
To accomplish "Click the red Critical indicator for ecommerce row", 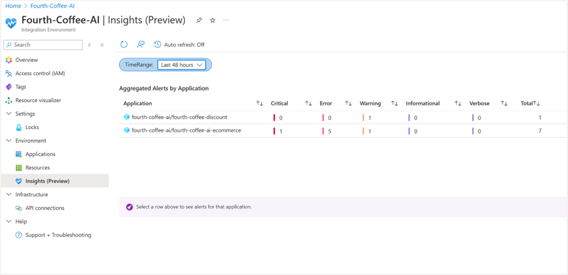I will click(x=274, y=131).
